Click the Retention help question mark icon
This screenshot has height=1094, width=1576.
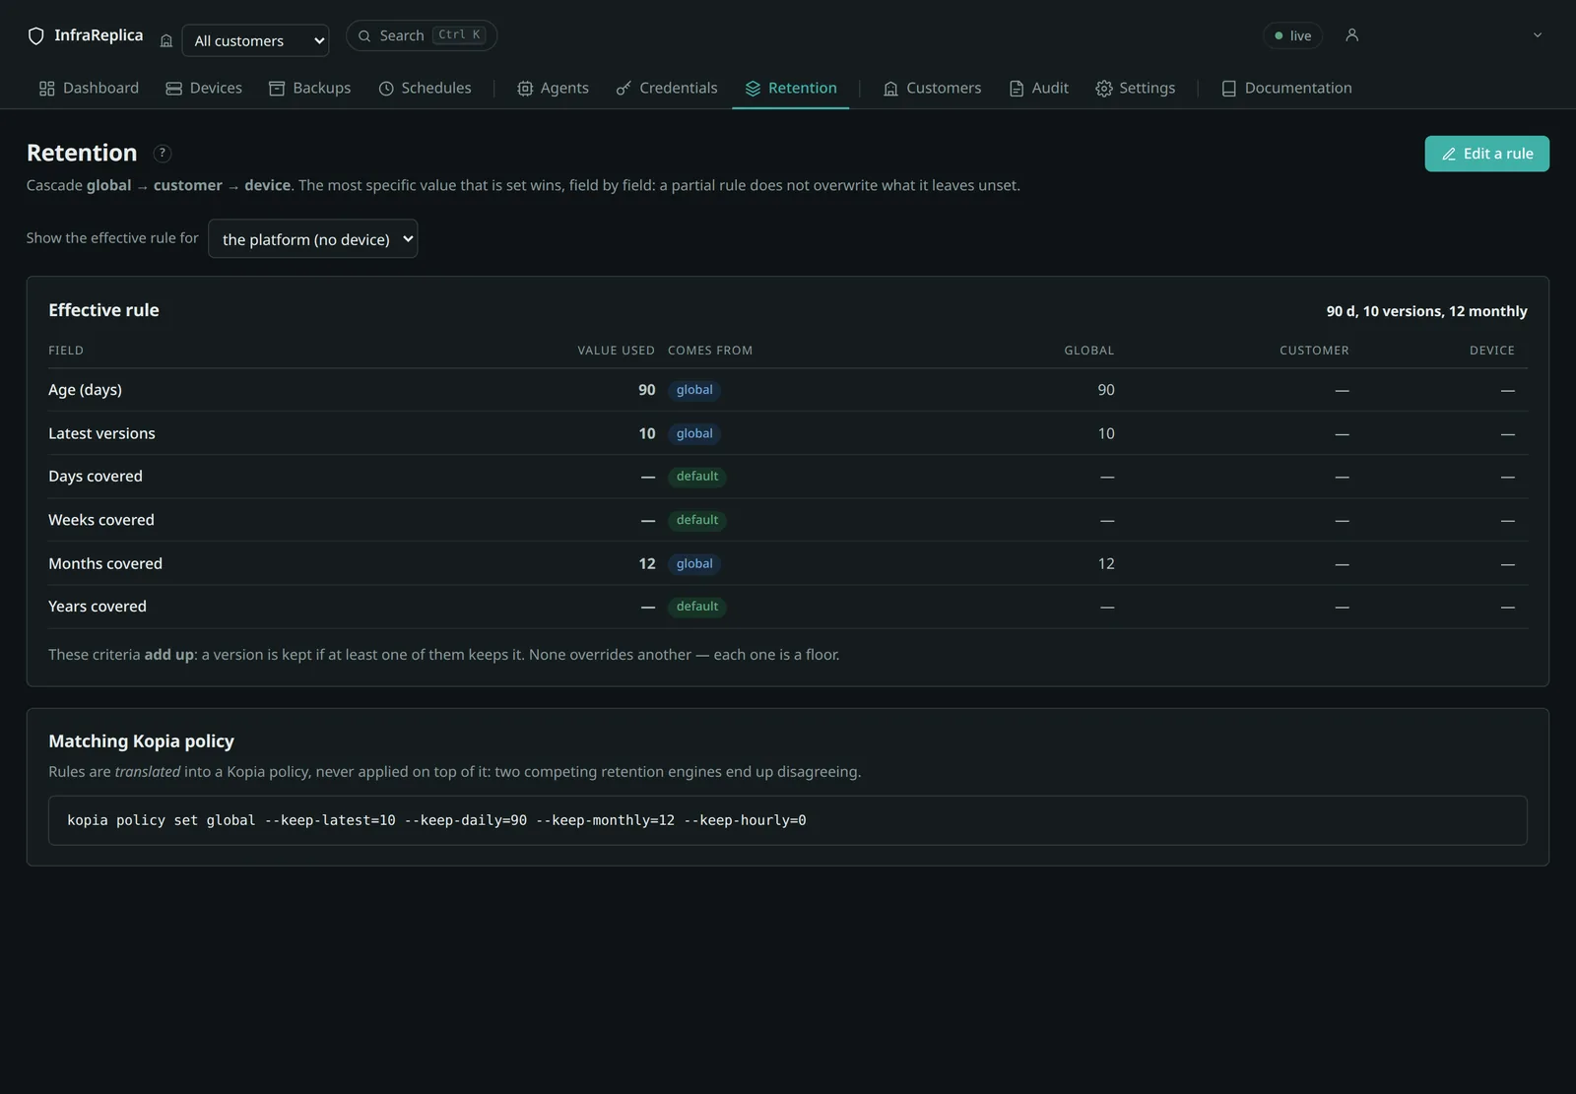click(x=163, y=154)
